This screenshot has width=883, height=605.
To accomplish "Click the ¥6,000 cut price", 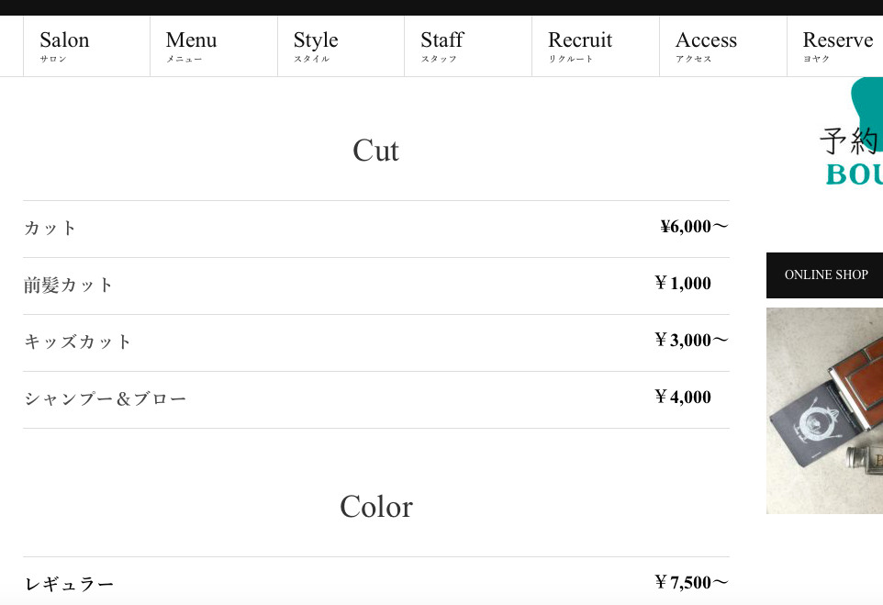I will 693,227.
